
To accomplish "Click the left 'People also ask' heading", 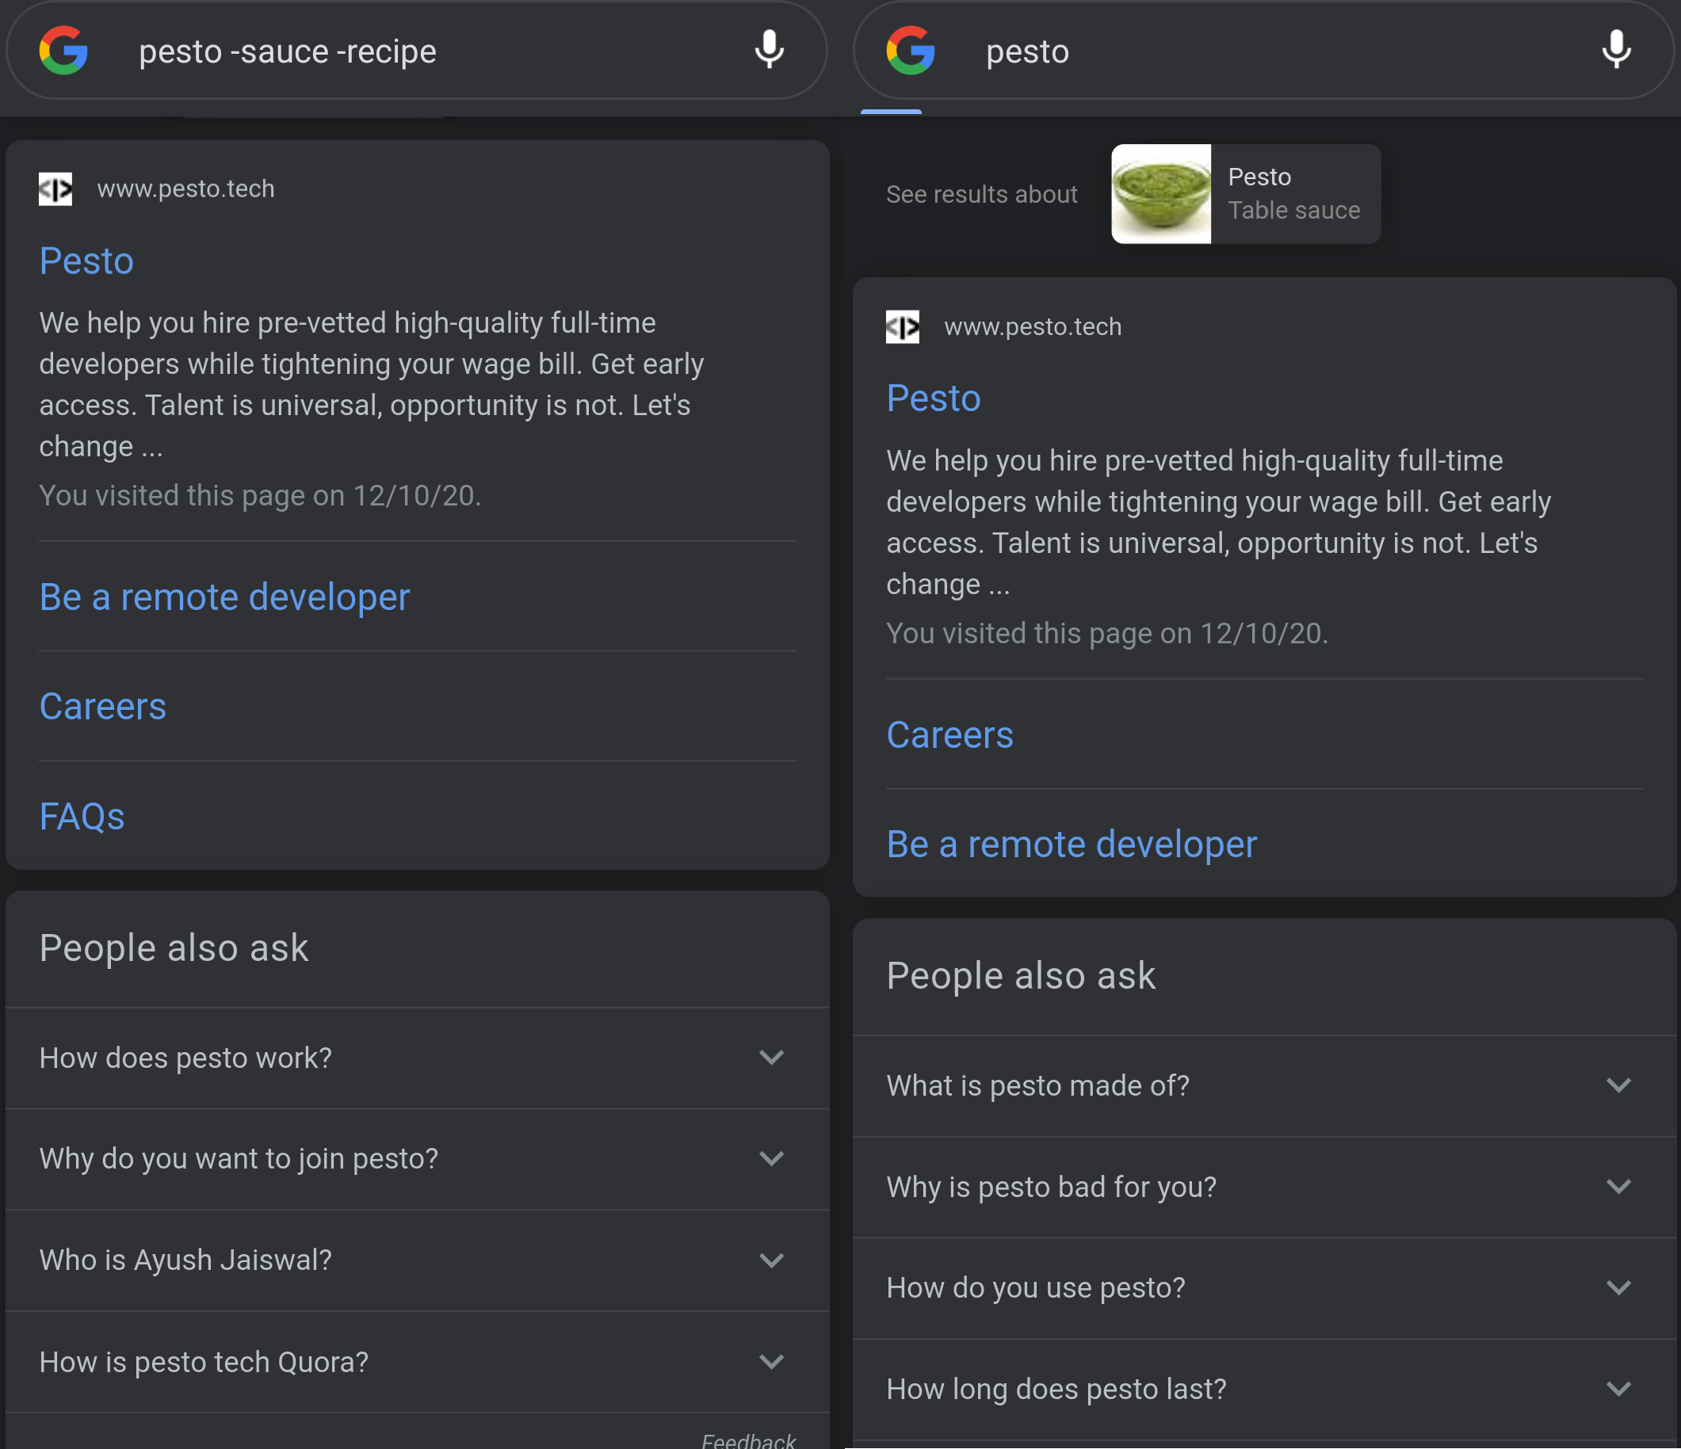I will 174,948.
